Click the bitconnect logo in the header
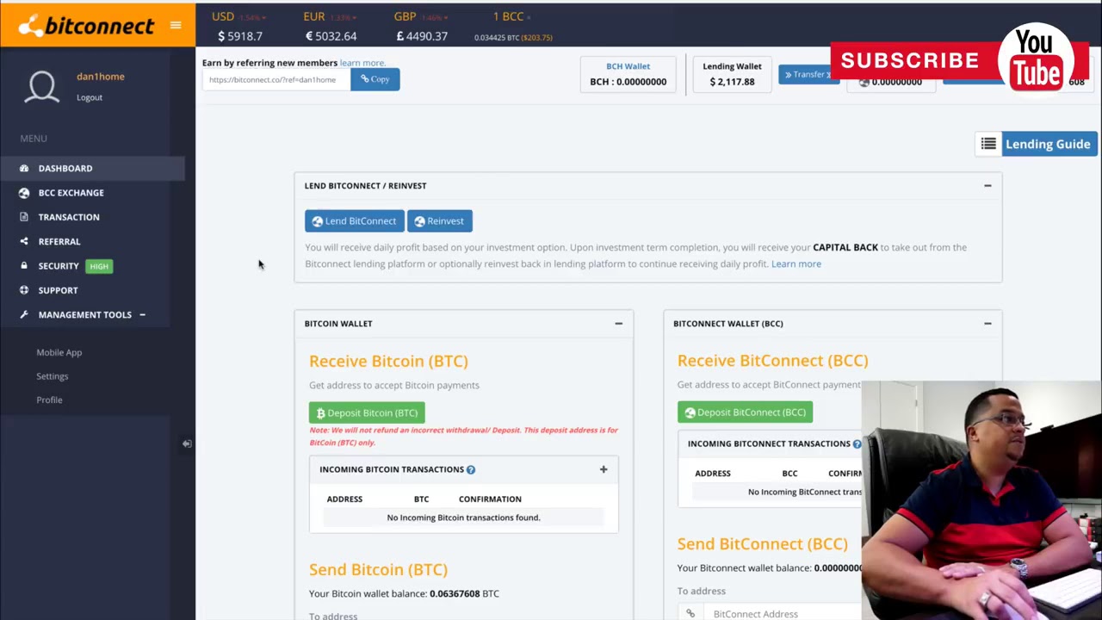The image size is (1102, 620). (x=86, y=26)
